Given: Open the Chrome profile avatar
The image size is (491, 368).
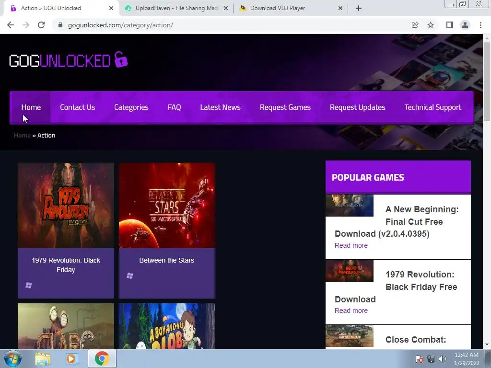Looking at the screenshot, I should click(x=465, y=25).
